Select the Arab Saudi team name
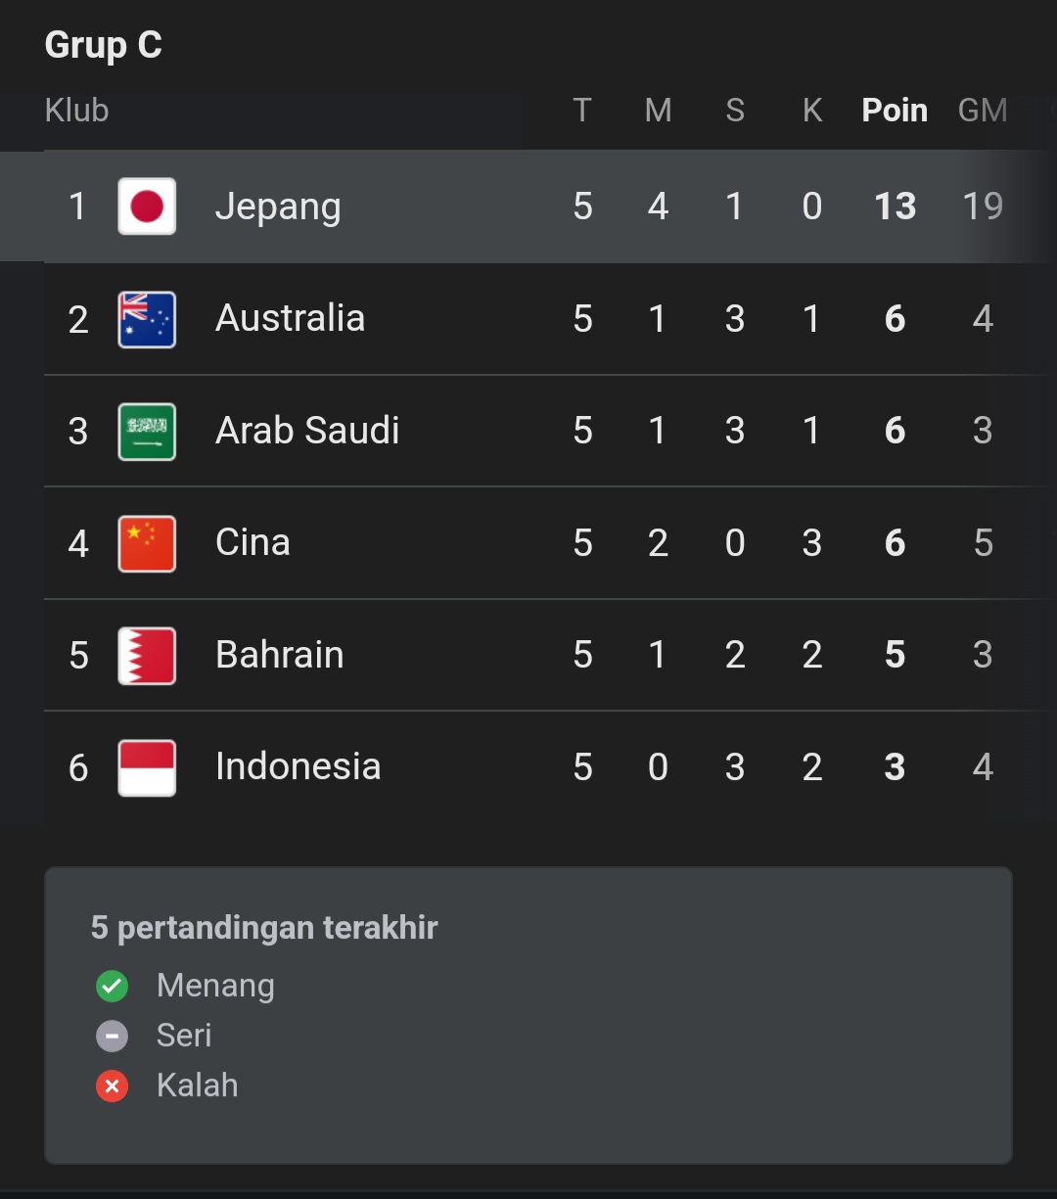Image resolution: width=1057 pixels, height=1199 pixels. click(x=307, y=431)
